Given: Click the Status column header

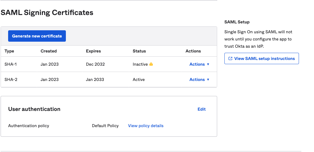Looking at the screenshot, I should click(x=139, y=51).
